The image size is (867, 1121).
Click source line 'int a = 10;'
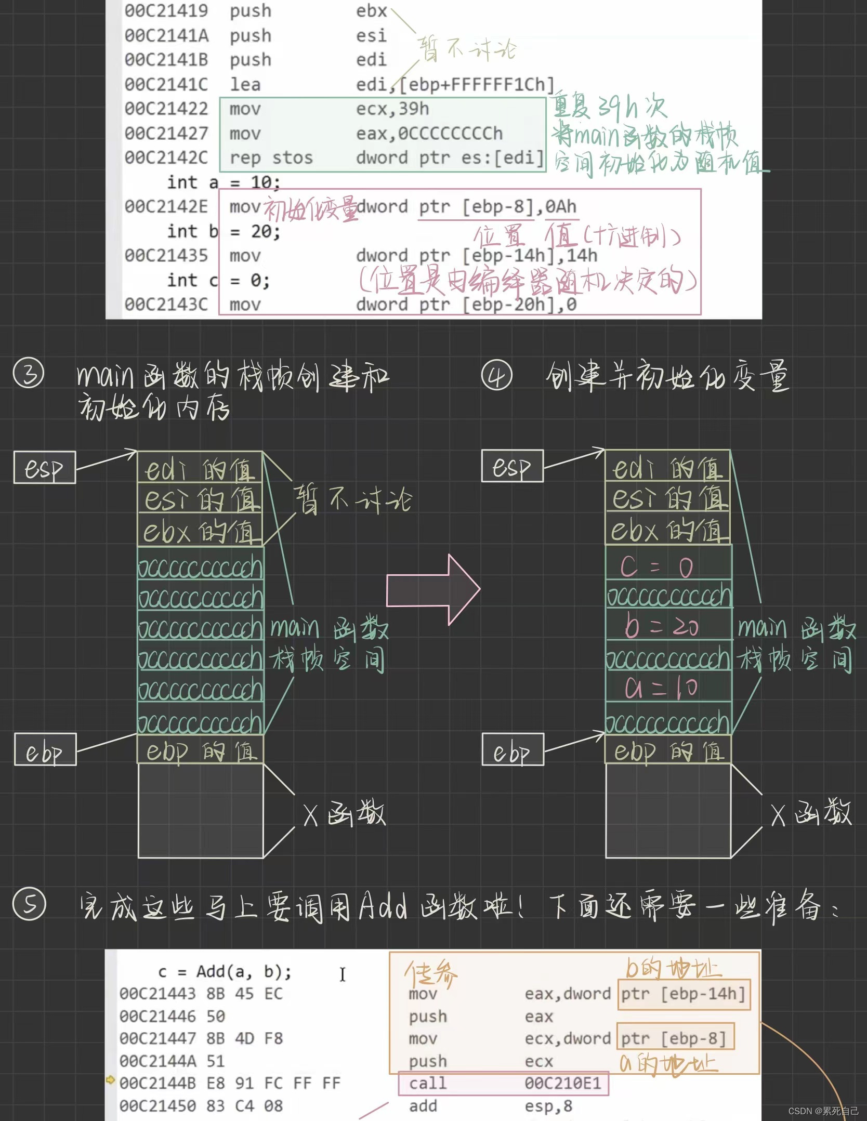point(224,182)
